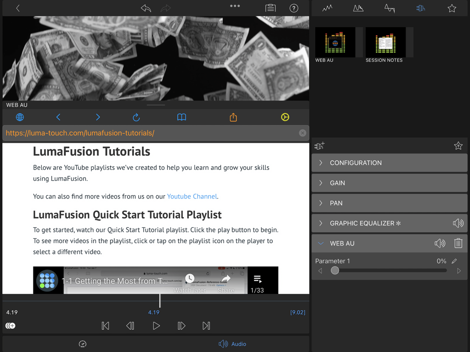
Task: Click the panel resize handle under preview
Action: click(x=156, y=105)
